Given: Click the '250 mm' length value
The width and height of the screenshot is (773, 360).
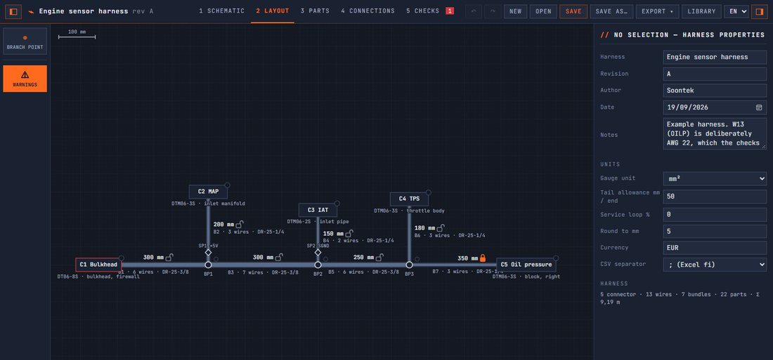Looking at the screenshot, I should pos(364,258).
